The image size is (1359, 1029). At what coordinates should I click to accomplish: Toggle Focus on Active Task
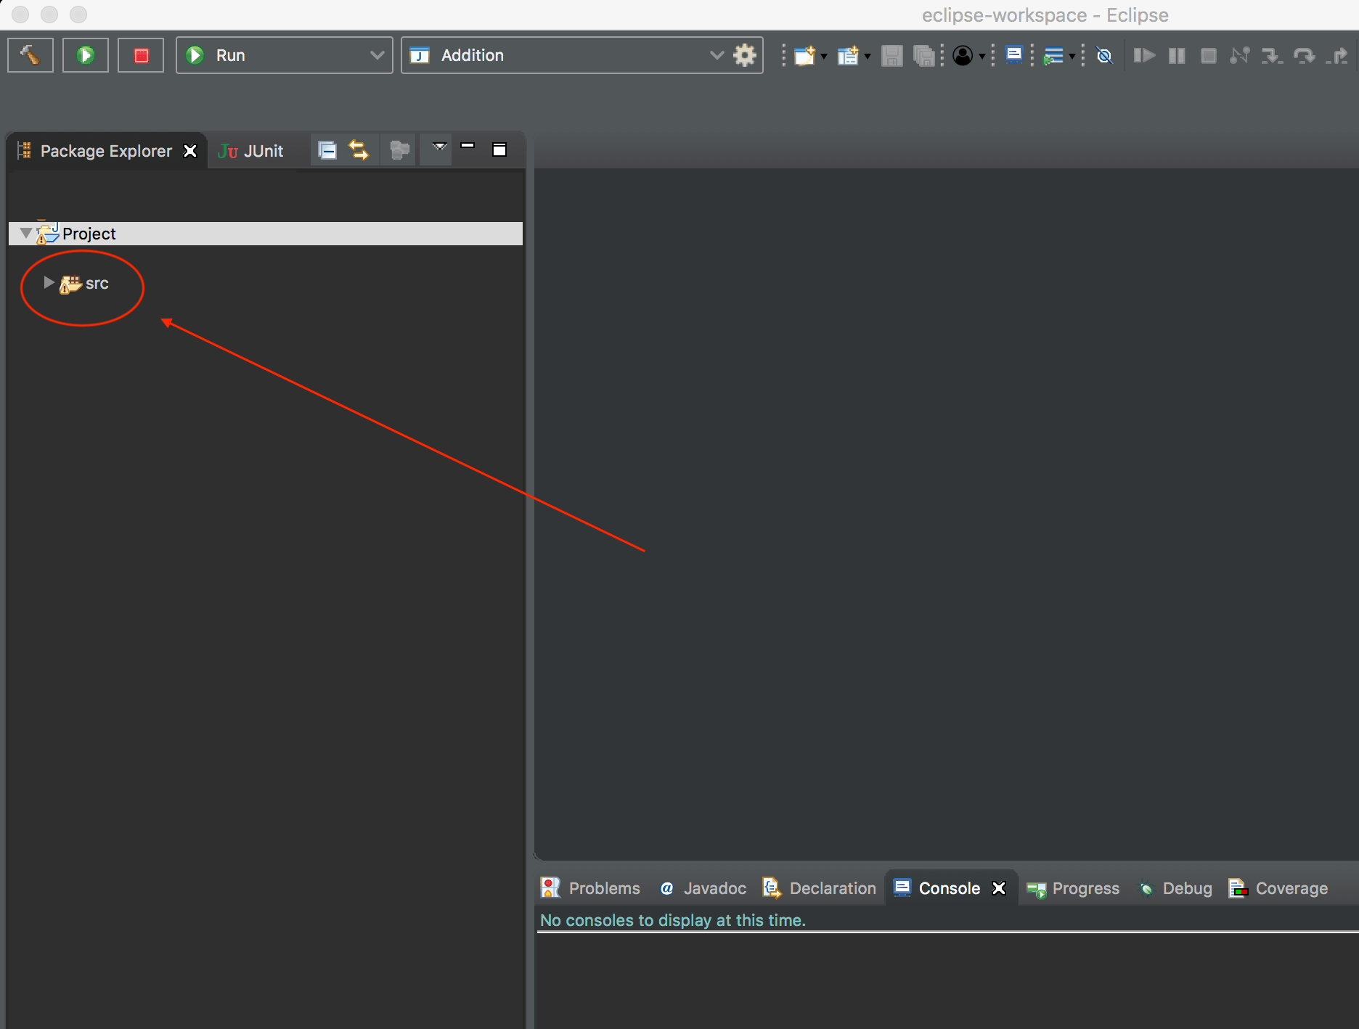point(398,149)
